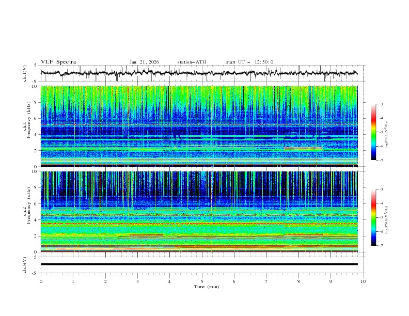Click the 'ch.3(V)' axis label

pyautogui.click(x=25, y=265)
